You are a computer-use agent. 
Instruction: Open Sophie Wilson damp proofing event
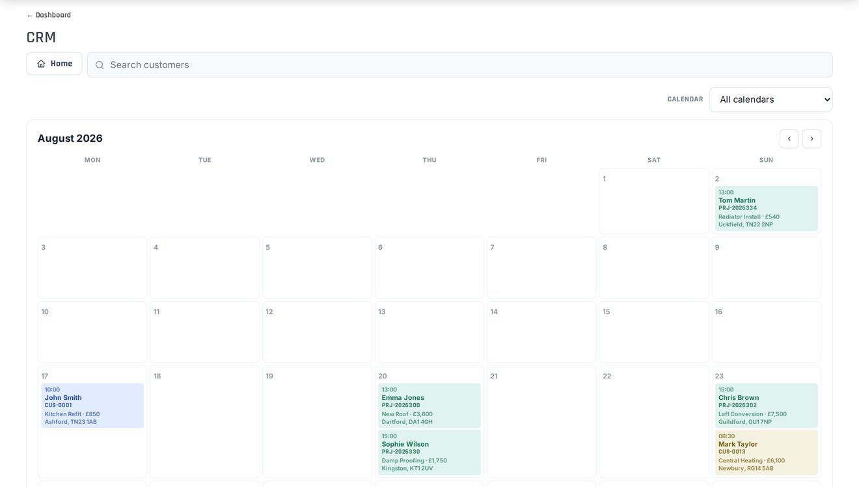tap(429, 453)
